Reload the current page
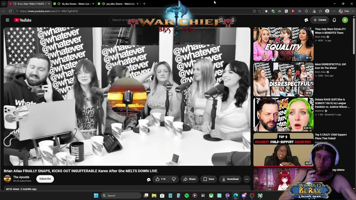The height and width of the screenshot is (200, 356). click(x=10, y=11)
